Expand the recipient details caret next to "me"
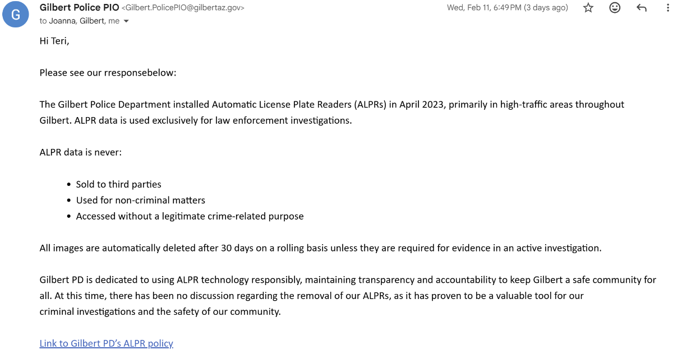The width and height of the screenshot is (673, 350). (126, 20)
